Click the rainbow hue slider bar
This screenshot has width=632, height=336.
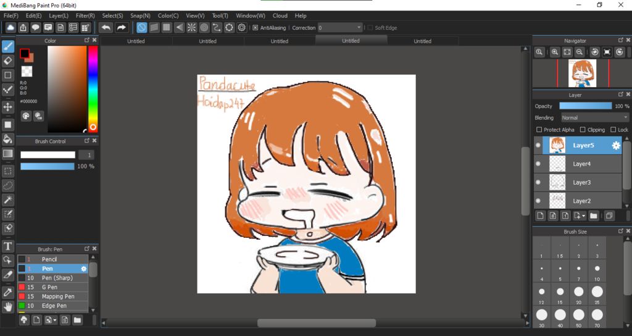[93, 89]
